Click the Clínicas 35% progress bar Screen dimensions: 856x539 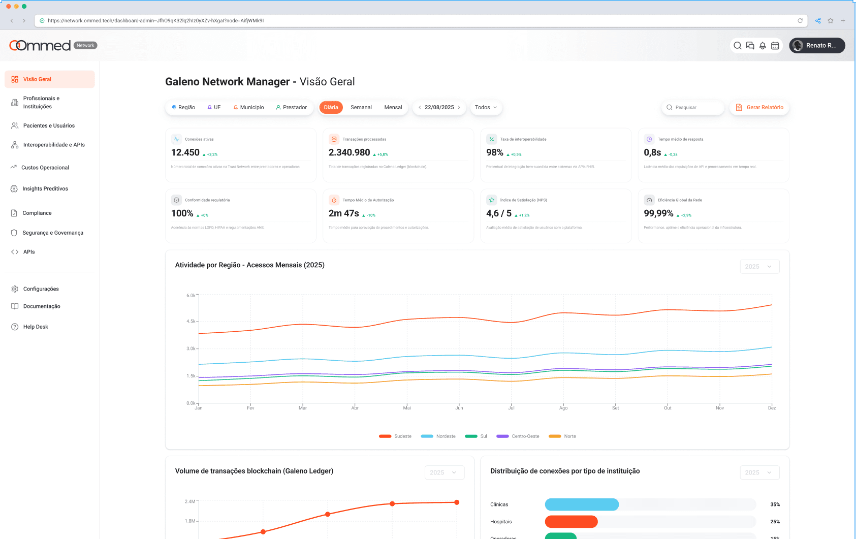click(650, 504)
